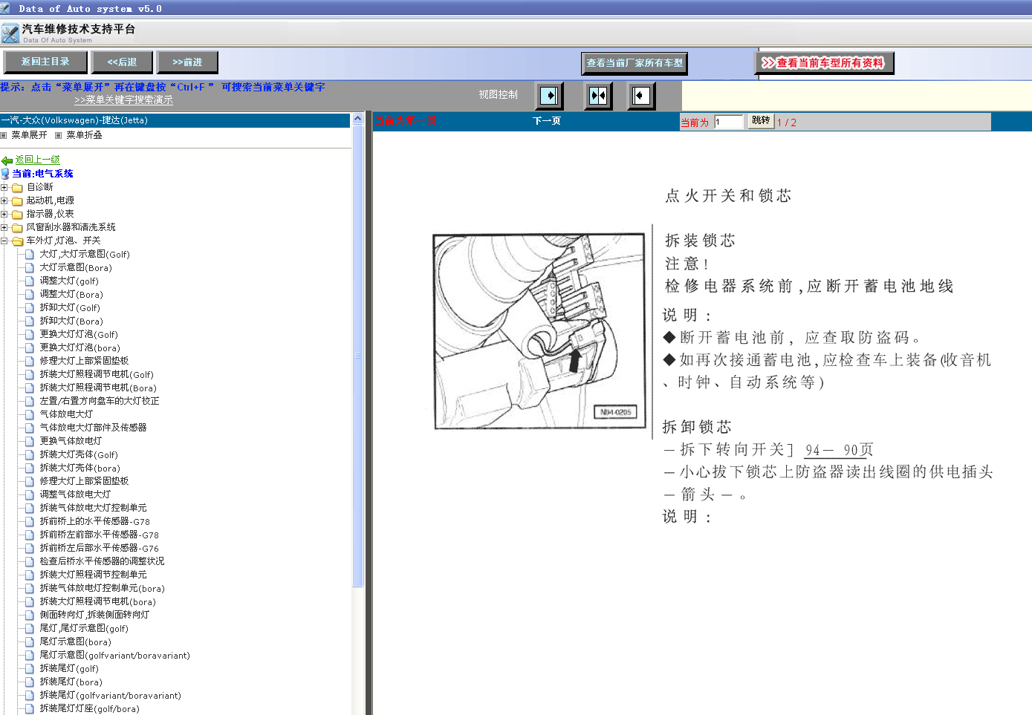Click the document icon for 大灯,大灯示意图(Golf)
The width and height of the screenshot is (1032, 715).
(30, 254)
